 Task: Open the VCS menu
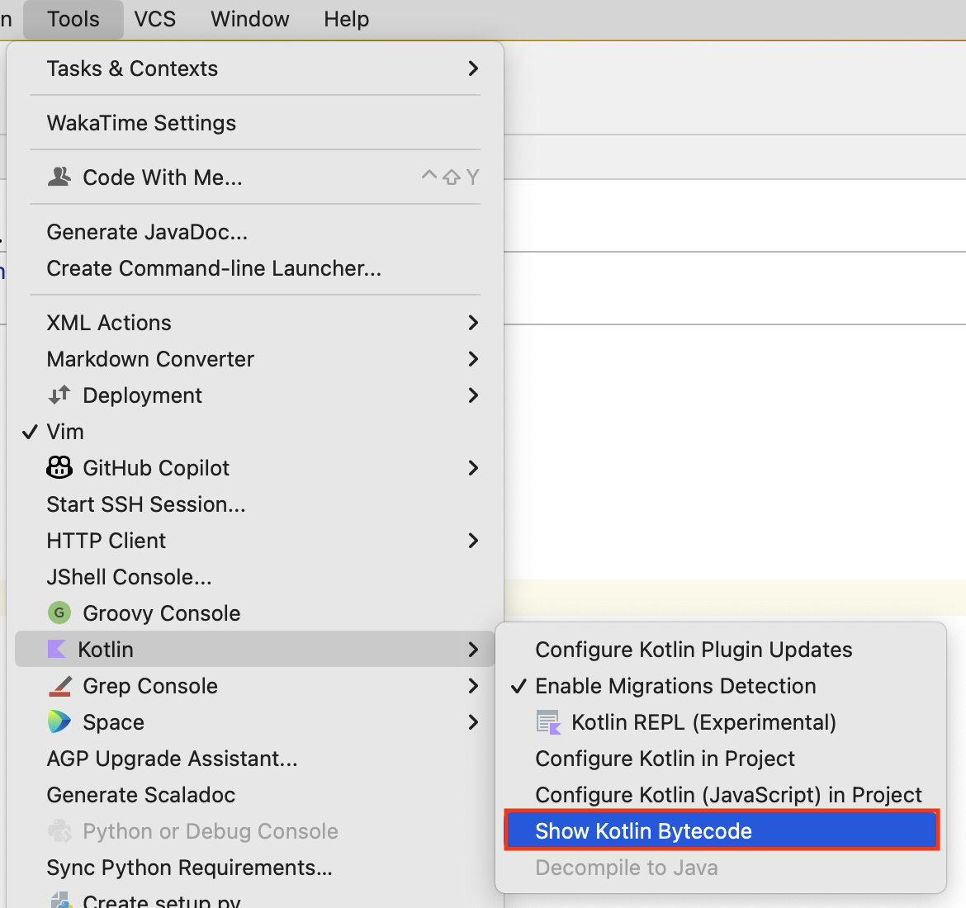click(154, 18)
